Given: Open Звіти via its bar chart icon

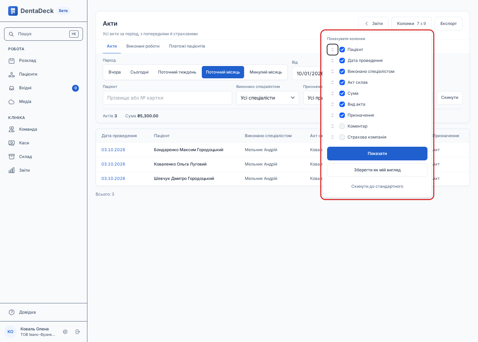Looking at the screenshot, I should 12,170.
